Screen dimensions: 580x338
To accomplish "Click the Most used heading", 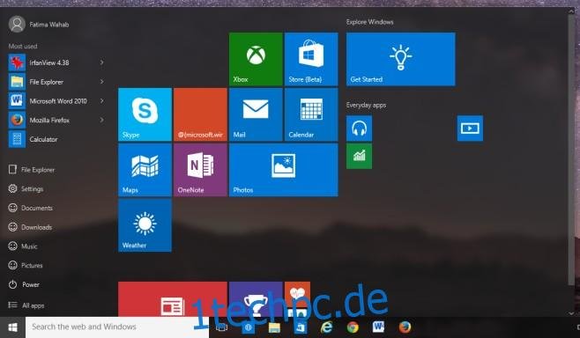I will pyautogui.click(x=23, y=46).
